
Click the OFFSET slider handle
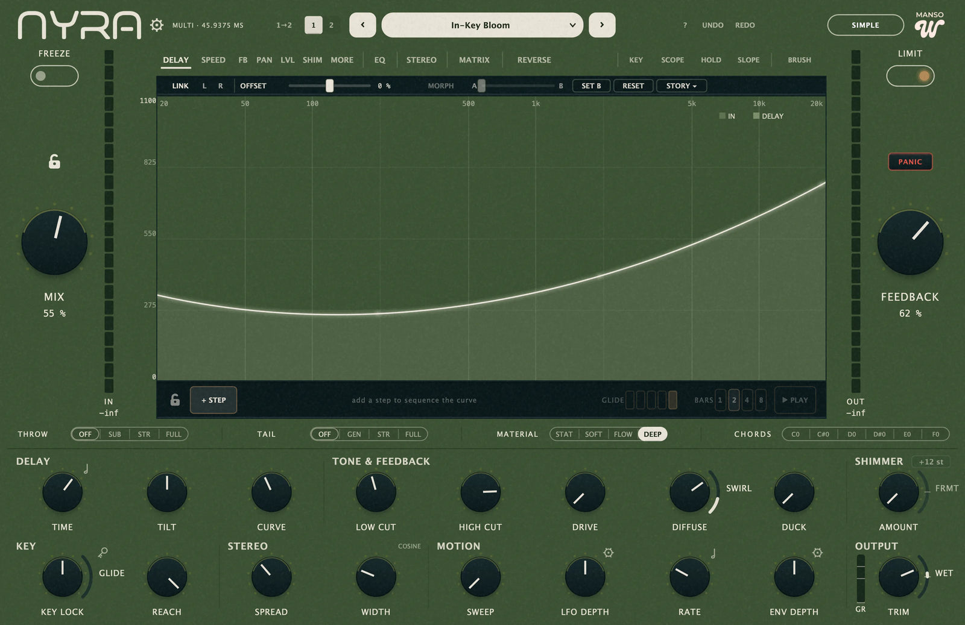click(x=329, y=86)
